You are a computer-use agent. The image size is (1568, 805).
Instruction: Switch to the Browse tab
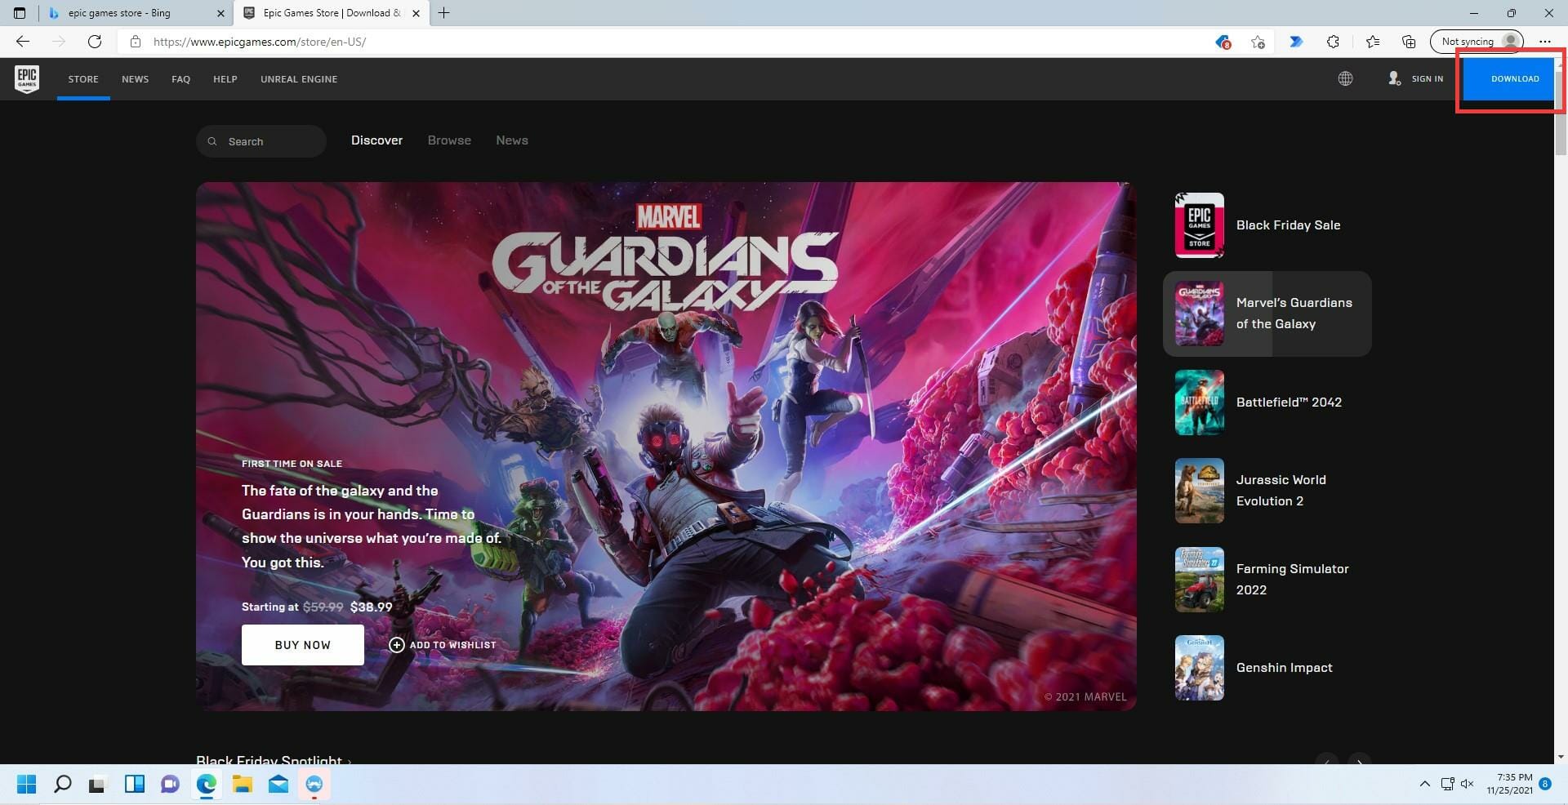click(x=449, y=140)
